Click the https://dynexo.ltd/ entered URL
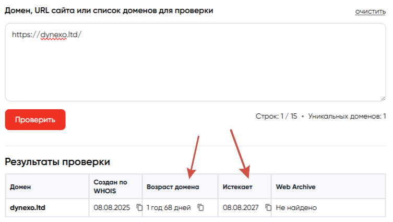393x222 pixels. coord(46,34)
